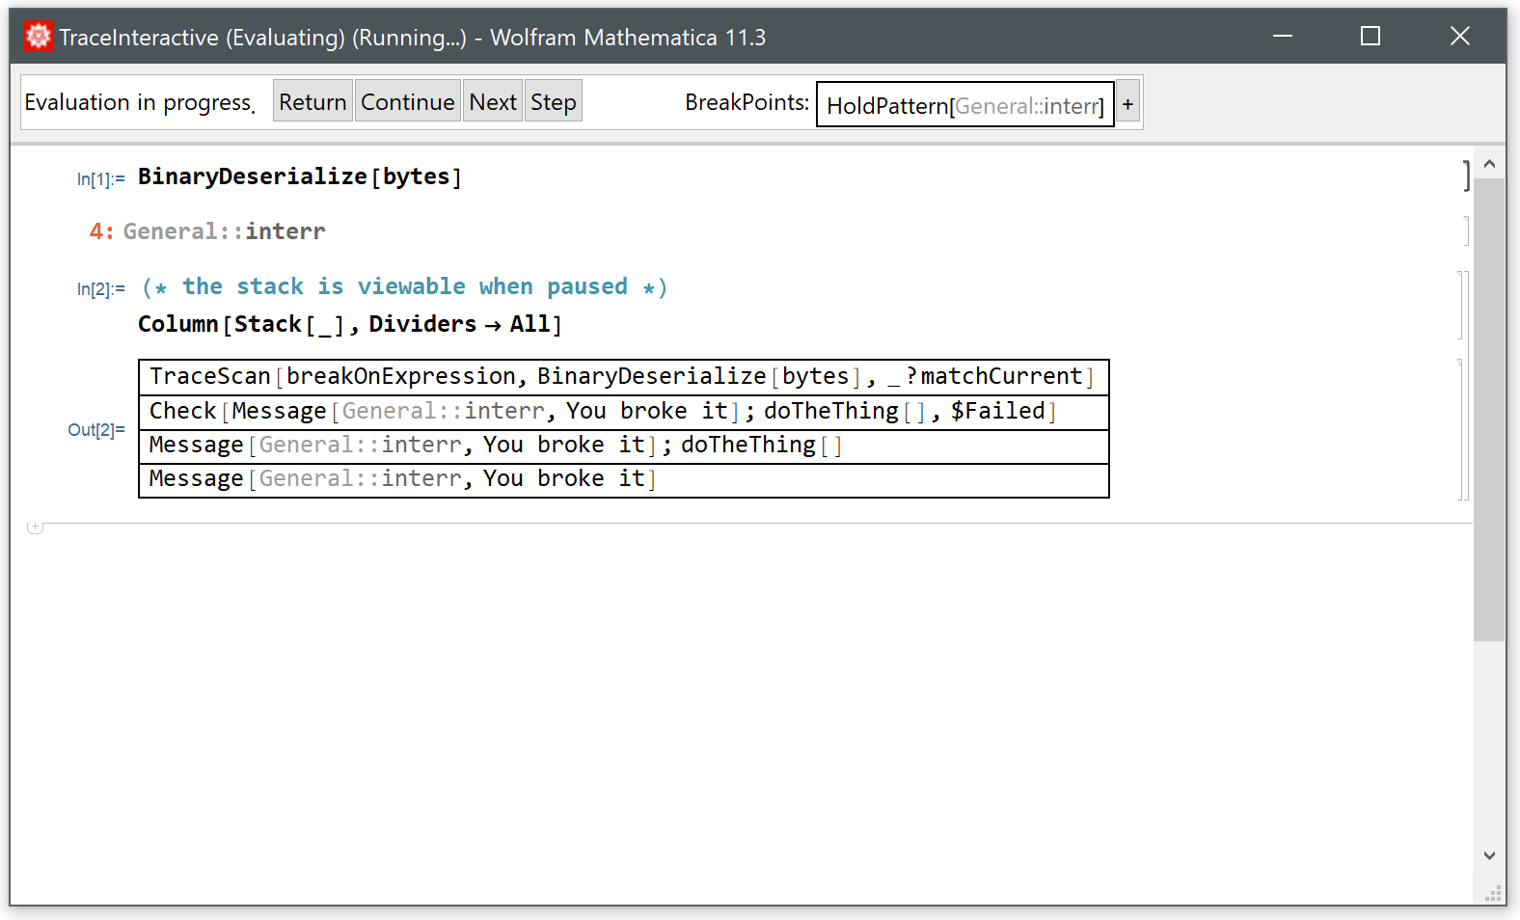Focus the BreakPoints HoldPattern input field

(964, 105)
